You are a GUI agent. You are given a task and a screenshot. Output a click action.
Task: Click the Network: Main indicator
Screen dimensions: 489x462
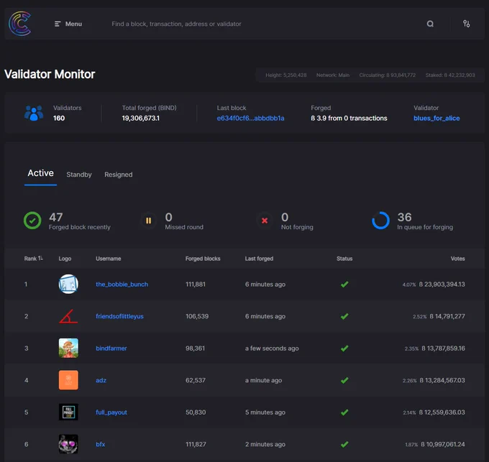coord(333,75)
